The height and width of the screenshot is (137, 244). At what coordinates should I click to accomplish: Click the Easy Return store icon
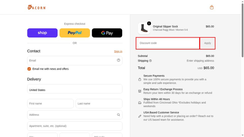140,91
